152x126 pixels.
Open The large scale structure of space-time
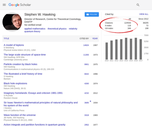25,55
